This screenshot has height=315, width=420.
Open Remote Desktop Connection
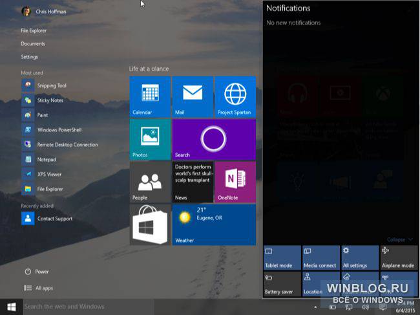coord(59,144)
